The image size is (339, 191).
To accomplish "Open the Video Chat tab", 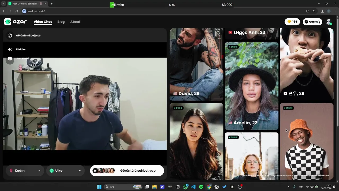I will tap(43, 22).
